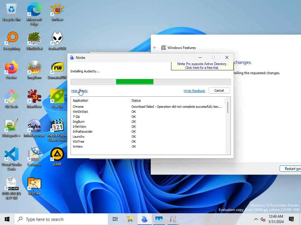Click the SumatraPDF desktop icon
Screen dimensions: 301x225
(x=57, y=70)
